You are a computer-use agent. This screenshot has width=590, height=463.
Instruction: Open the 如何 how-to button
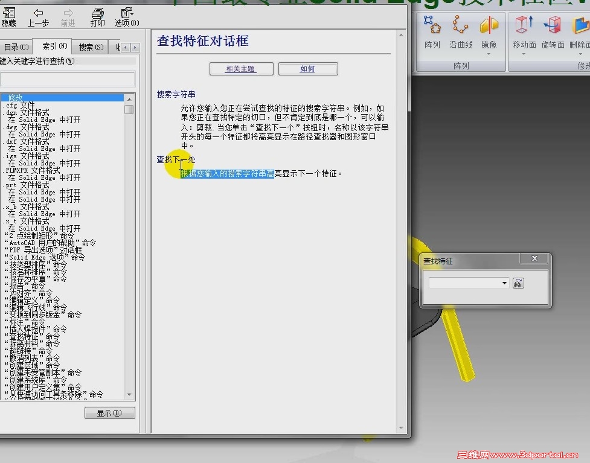click(x=308, y=69)
